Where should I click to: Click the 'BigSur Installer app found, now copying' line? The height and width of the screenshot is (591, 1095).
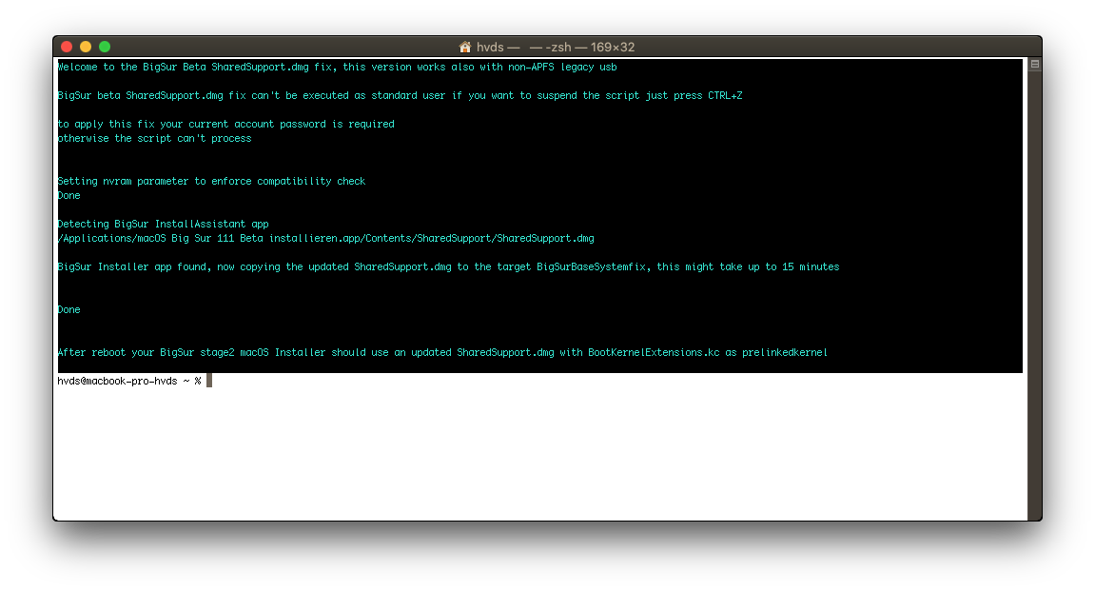(448, 266)
